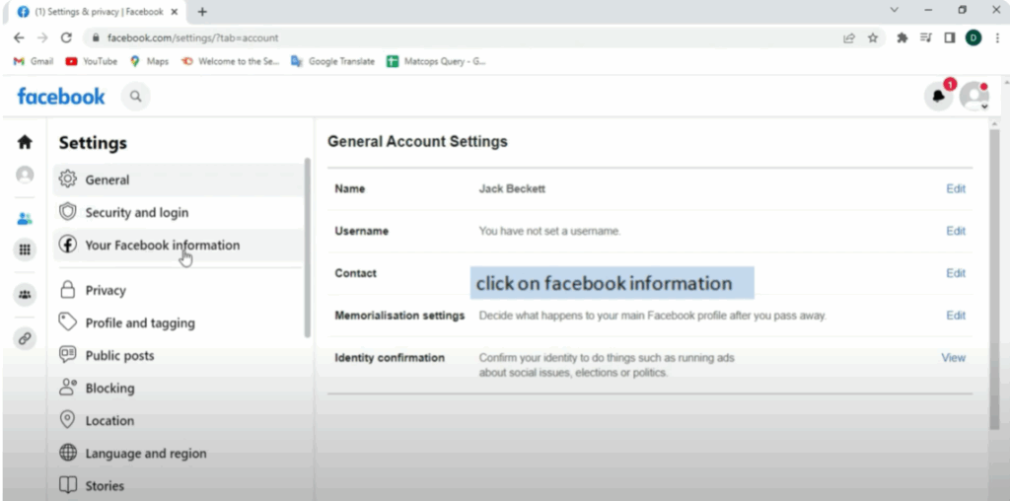Open the tab search chevron
This screenshot has height=501, width=1010.
tap(894, 10)
